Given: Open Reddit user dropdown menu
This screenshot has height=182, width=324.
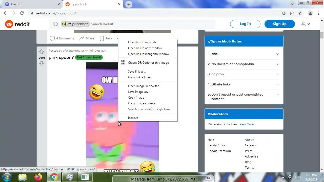Looking at the screenshot, I should 305,24.
